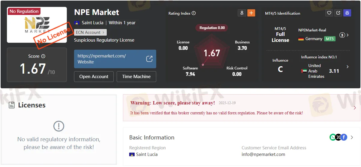Click the influence value 3.11
This screenshot has width=361, height=167.
click(334, 71)
